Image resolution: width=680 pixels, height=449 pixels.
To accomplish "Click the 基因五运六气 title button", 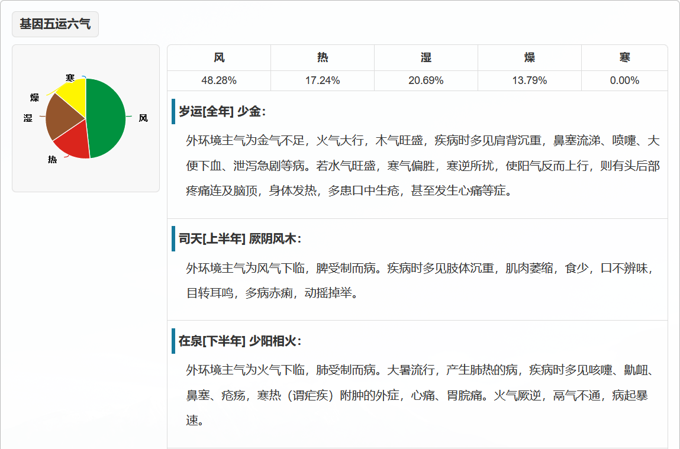I will 55,24.
